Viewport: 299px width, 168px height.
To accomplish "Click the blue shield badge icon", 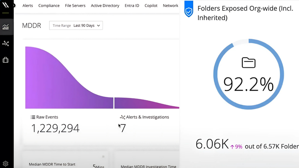I will (189, 9).
